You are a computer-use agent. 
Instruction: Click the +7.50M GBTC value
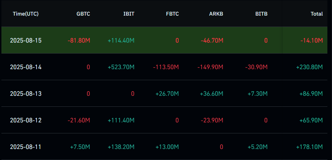(x=80, y=147)
